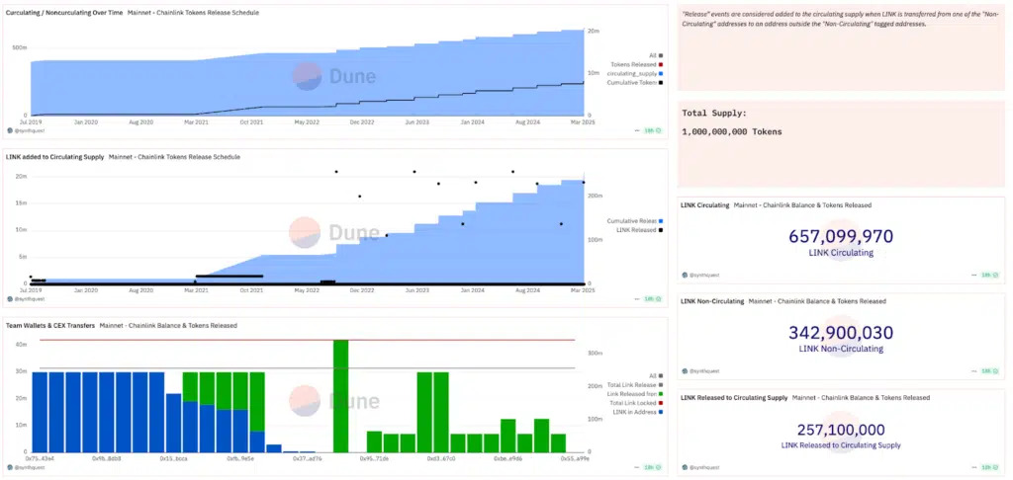Open more-options menu on LINK added to Circulating Supply chart
Screen dimensions: 1013x480
pyautogui.click(x=636, y=299)
